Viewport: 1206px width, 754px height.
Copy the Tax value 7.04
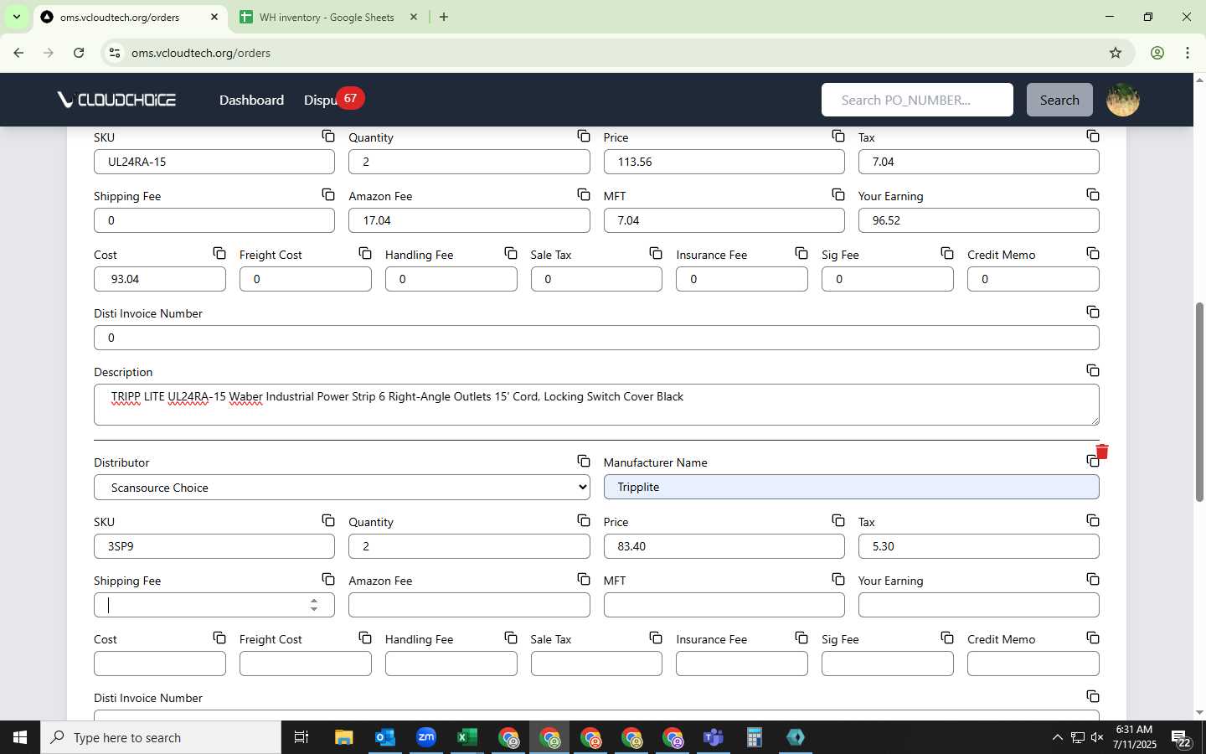tap(1093, 136)
